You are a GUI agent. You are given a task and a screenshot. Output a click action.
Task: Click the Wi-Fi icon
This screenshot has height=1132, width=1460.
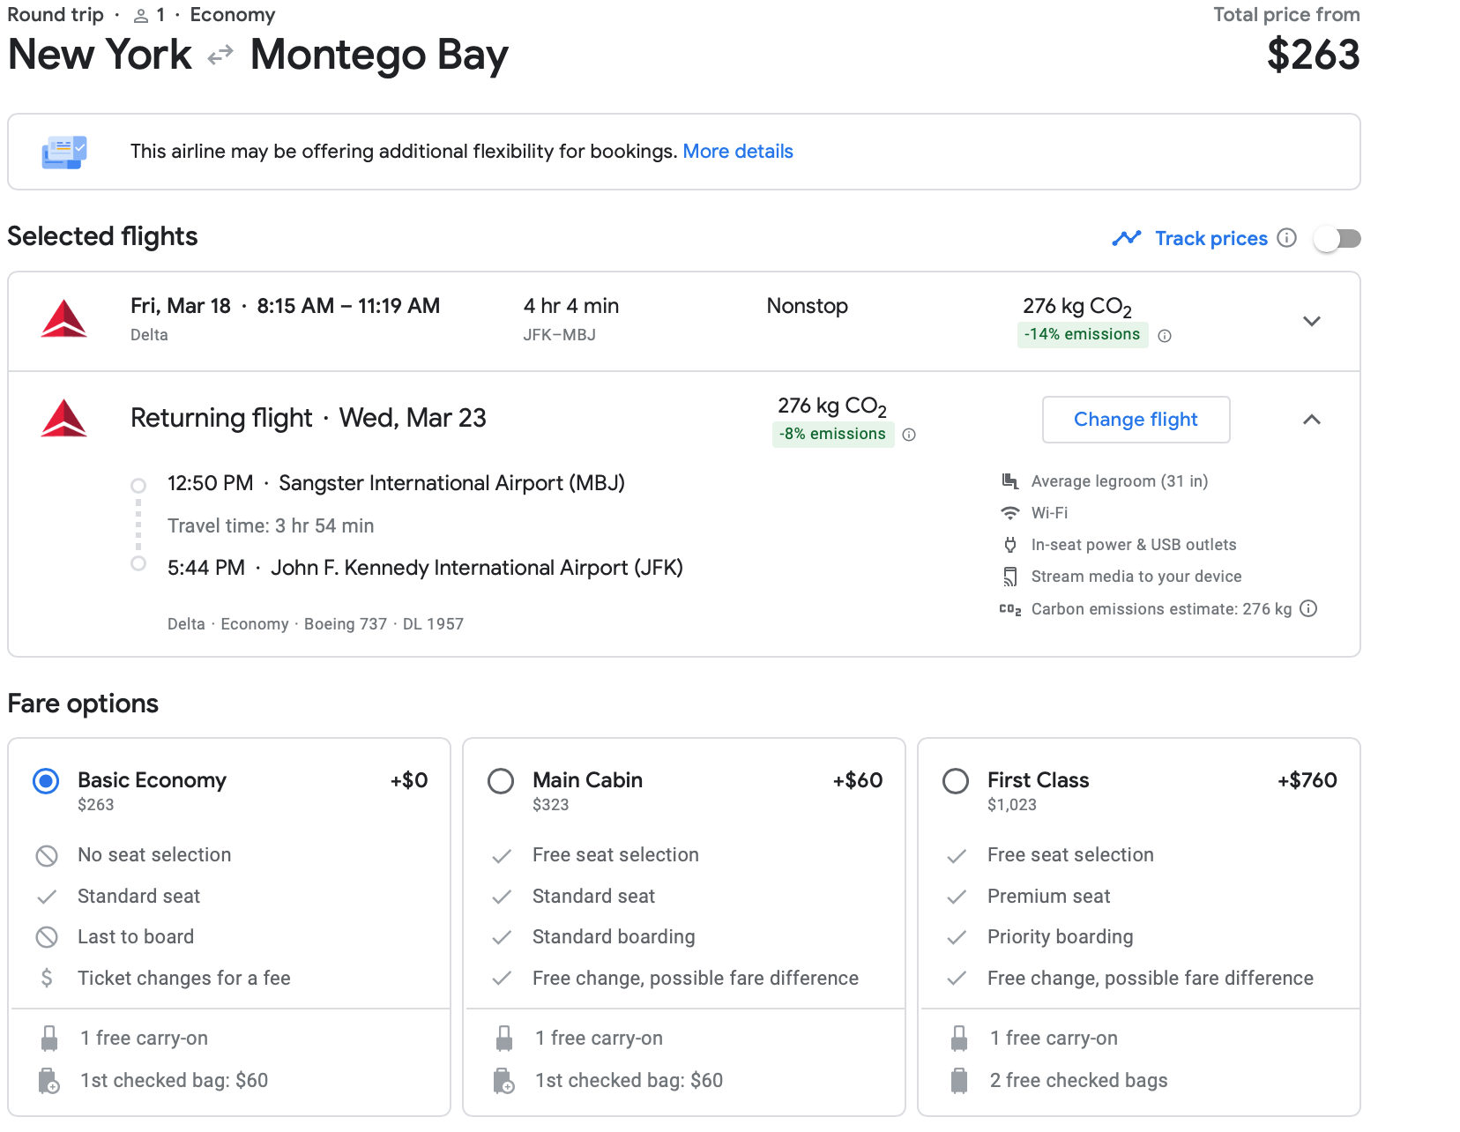pyautogui.click(x=1010, y=512)
